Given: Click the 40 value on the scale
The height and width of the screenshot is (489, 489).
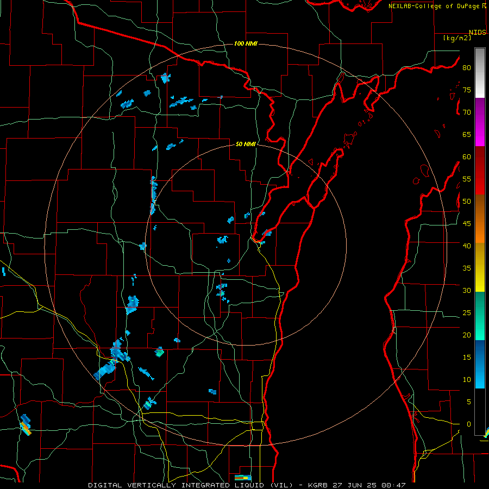Looking at the screenshot, I should point(467,246).
